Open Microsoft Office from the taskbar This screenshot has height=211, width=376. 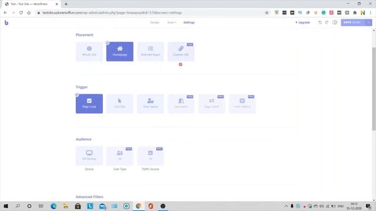(x=150, y=206)
